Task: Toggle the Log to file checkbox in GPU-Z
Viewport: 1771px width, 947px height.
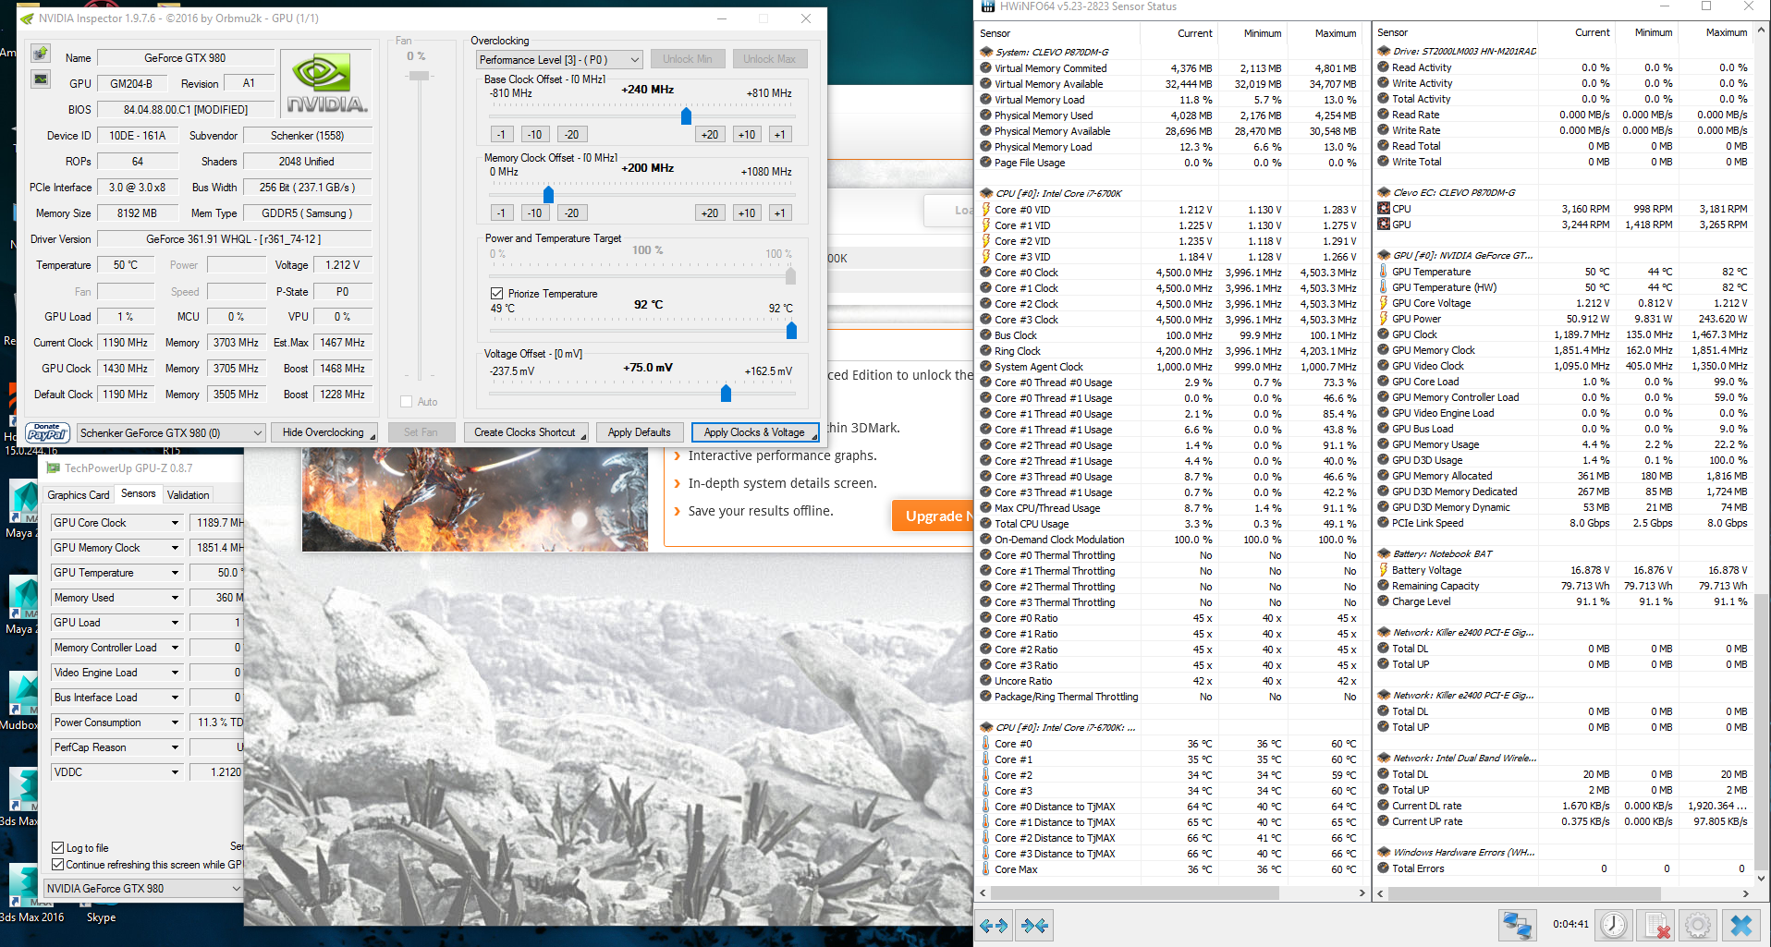Action: 58,848
